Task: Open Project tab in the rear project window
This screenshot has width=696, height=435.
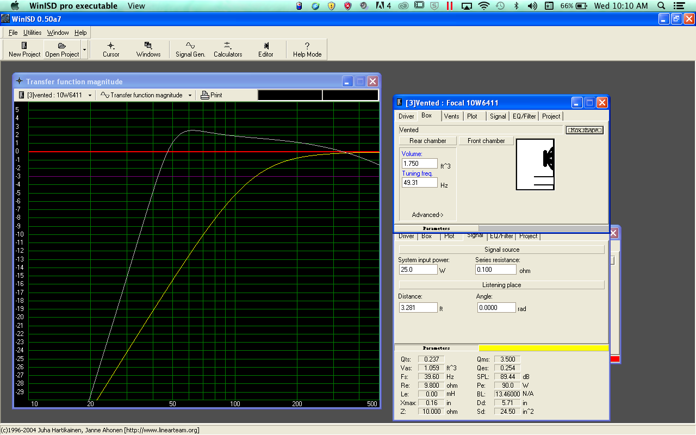Action: [528, 236]
